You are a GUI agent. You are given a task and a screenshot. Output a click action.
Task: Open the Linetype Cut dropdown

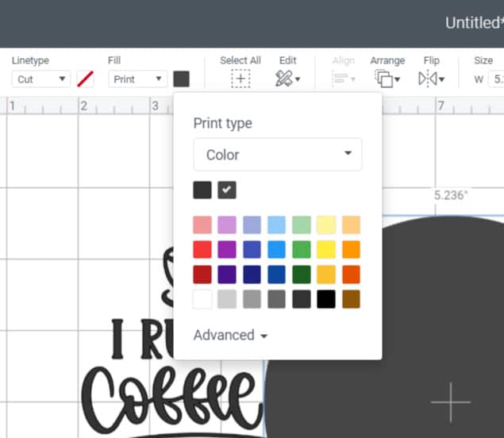coord(40,79)
